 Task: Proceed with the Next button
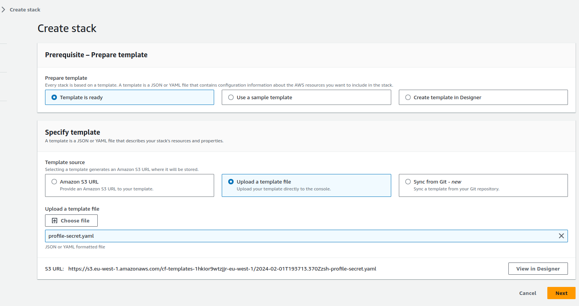click(x=561, y=293)
